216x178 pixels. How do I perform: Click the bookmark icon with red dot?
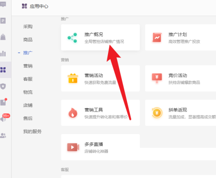click(3, 102)
